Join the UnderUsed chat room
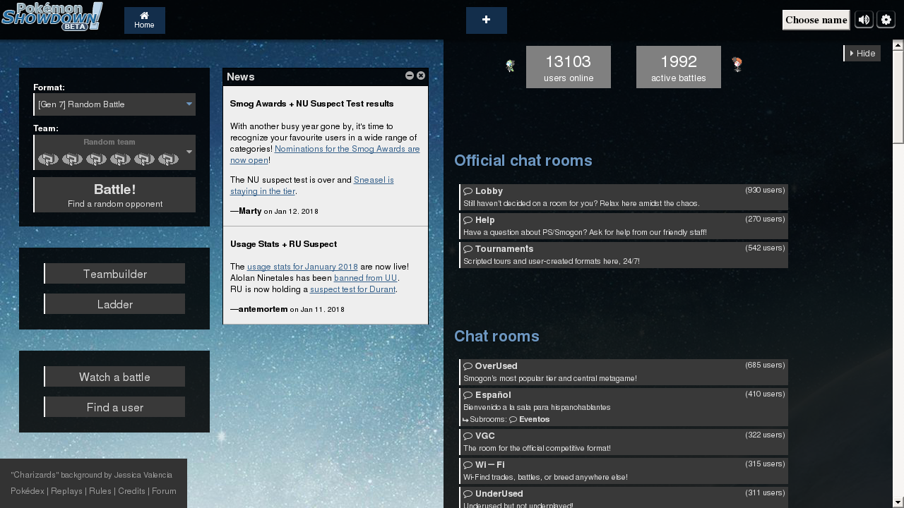 point(624,497)
